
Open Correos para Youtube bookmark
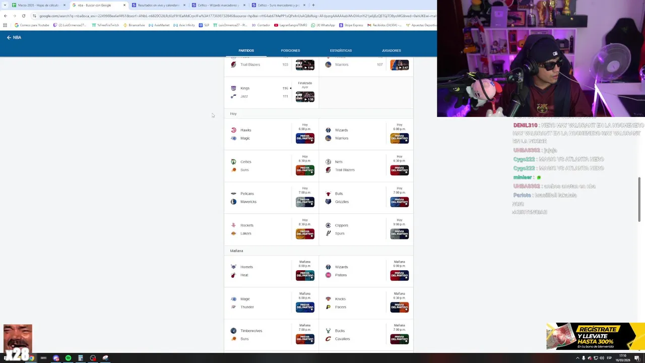tap(32, 25)
